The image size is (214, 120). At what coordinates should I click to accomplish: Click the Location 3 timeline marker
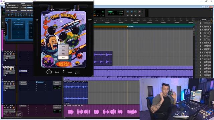click(131, 27)
